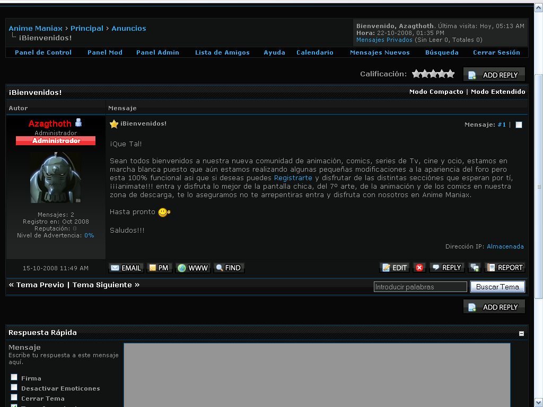Enable the Firma checkbox
Screen dimensions: 543x407
pyautogui.click(x=14, y=377)
